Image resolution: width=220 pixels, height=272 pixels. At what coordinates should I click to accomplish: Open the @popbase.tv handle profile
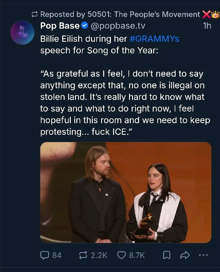coord(117,26)
